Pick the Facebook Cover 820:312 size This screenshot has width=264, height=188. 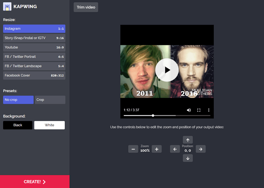tap(34, 75)
